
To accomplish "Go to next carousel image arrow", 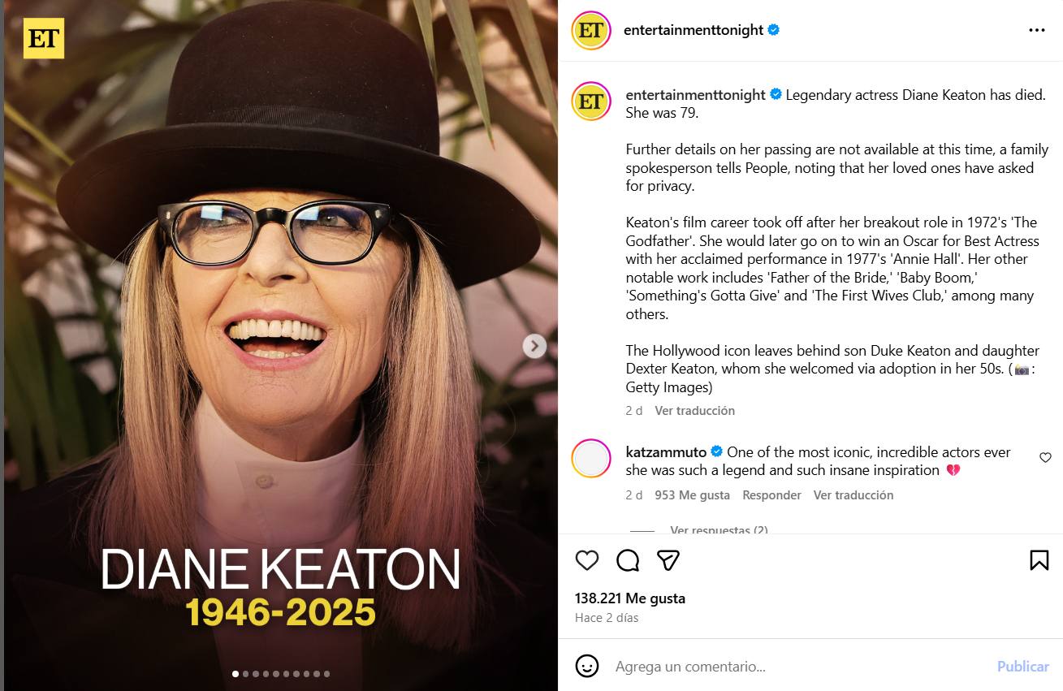I will click(534, 346).
